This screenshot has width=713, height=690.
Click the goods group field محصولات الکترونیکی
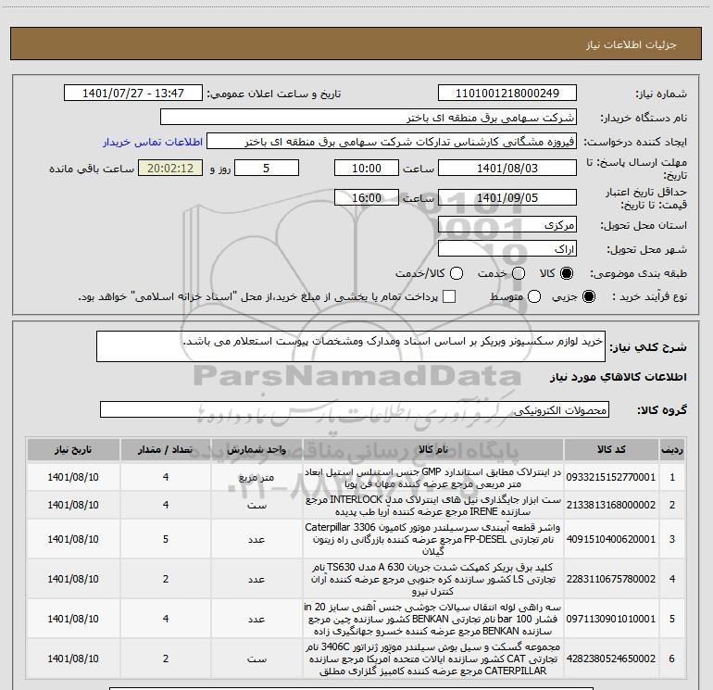click(x=355, y=409)
